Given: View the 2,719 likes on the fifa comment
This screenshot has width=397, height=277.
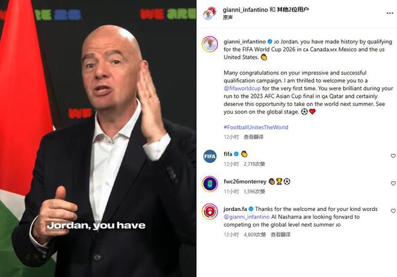Looking at the screenshot, I should pyautogui.click(x=254, y=164).
